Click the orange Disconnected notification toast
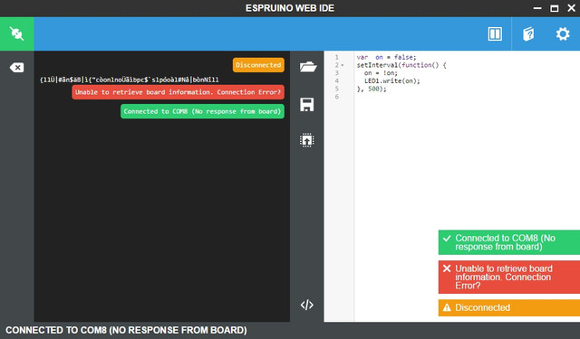This screenshot has height=339, width=580. click(509, 307)
